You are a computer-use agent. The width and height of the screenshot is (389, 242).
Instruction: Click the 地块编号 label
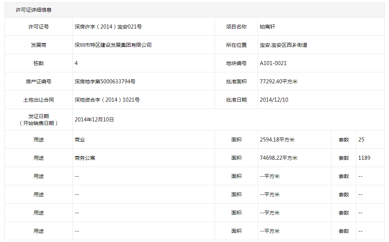point(236,63)
